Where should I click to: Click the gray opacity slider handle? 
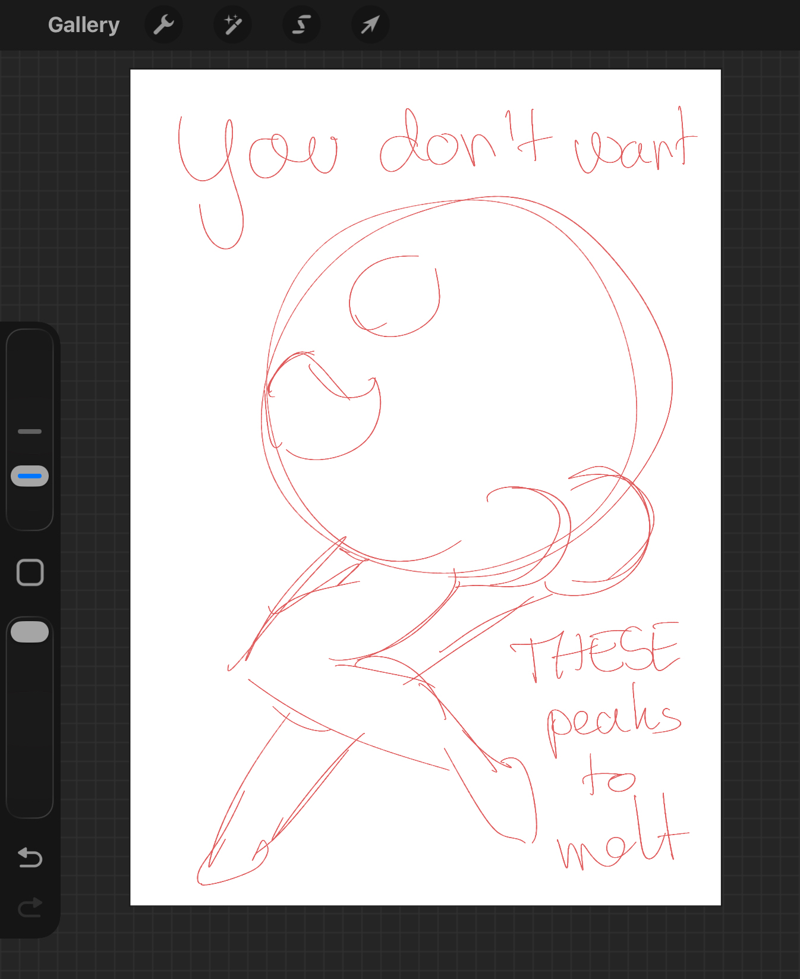30,632
